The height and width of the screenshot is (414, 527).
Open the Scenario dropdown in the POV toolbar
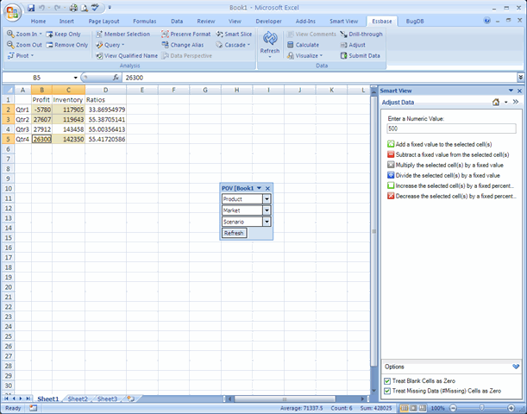(267, 222)
